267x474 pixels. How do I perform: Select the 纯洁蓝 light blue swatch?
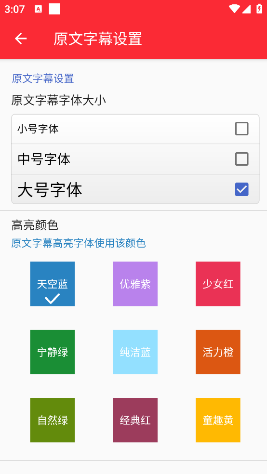tap(135, 352)
